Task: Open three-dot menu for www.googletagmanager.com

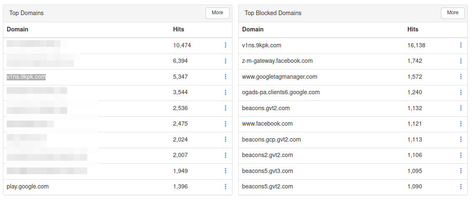Action: [x=461, y=77]
